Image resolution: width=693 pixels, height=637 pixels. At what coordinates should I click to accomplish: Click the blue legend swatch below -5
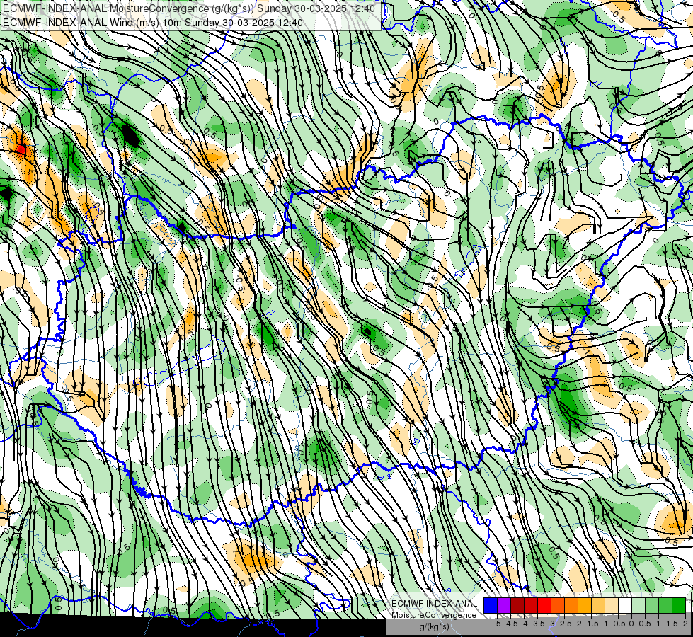coord(491,605)
